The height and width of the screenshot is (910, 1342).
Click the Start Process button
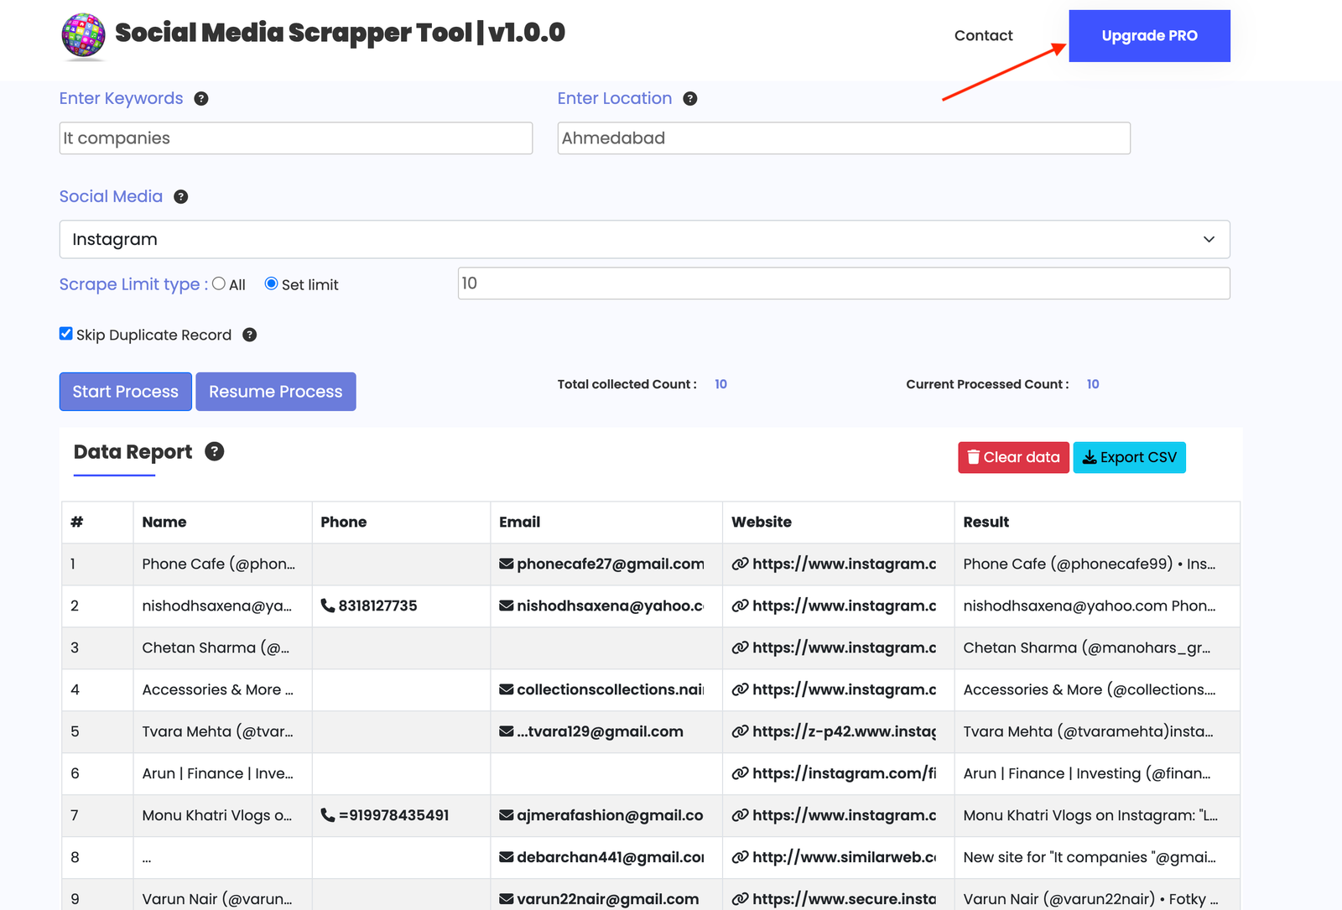point(126,392)
